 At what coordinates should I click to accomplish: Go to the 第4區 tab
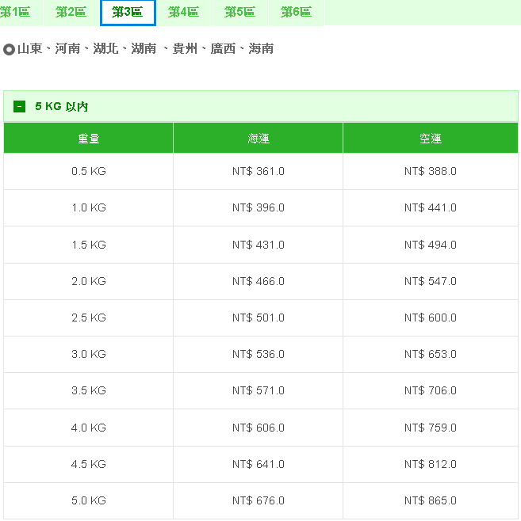[x=183, y=13]
